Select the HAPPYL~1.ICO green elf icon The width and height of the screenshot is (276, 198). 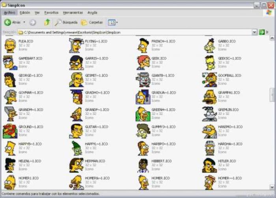click(76, 148)
